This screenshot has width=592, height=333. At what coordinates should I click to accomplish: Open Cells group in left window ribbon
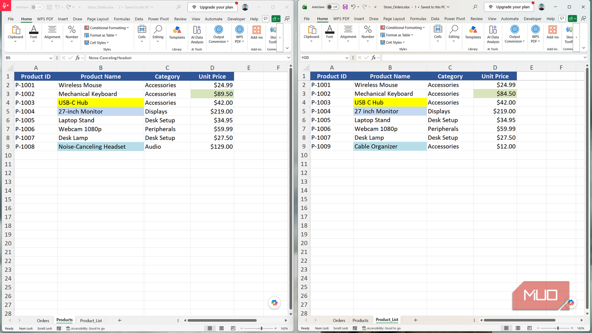point(142,34)
